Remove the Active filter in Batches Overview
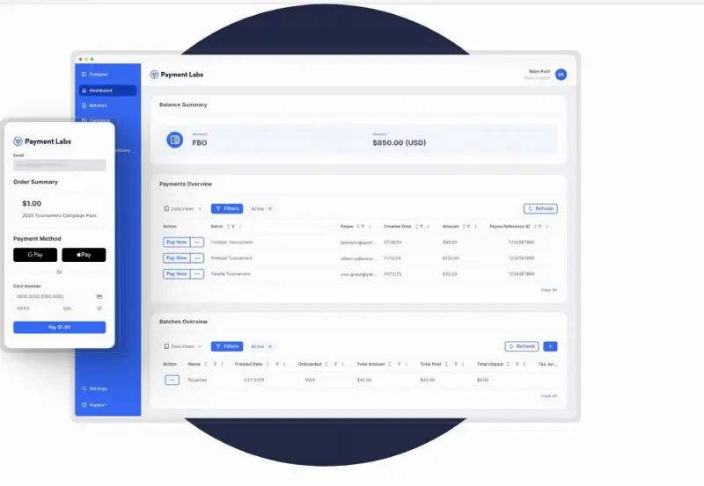Viewport: 704px width, 486px height. tap(270, 346)
